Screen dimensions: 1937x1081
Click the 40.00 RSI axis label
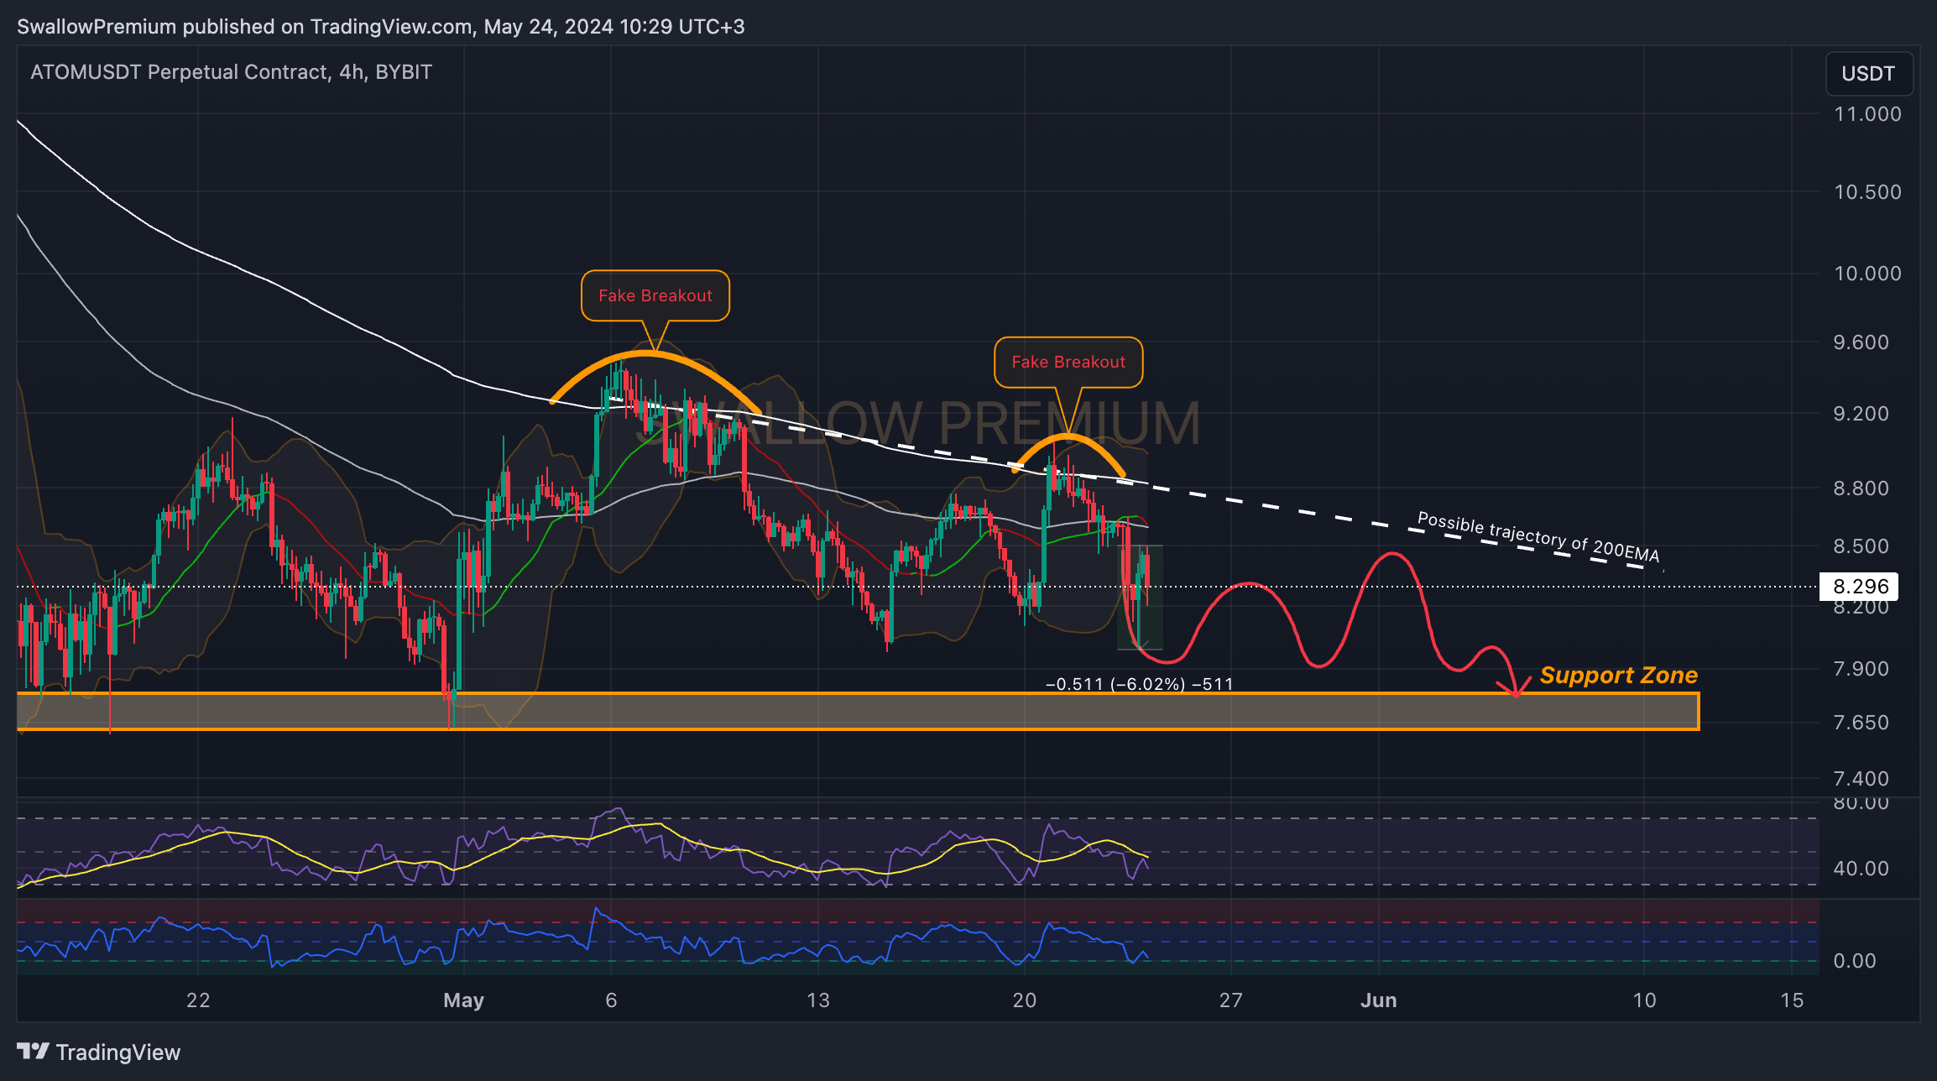(x=1861, y=869)
